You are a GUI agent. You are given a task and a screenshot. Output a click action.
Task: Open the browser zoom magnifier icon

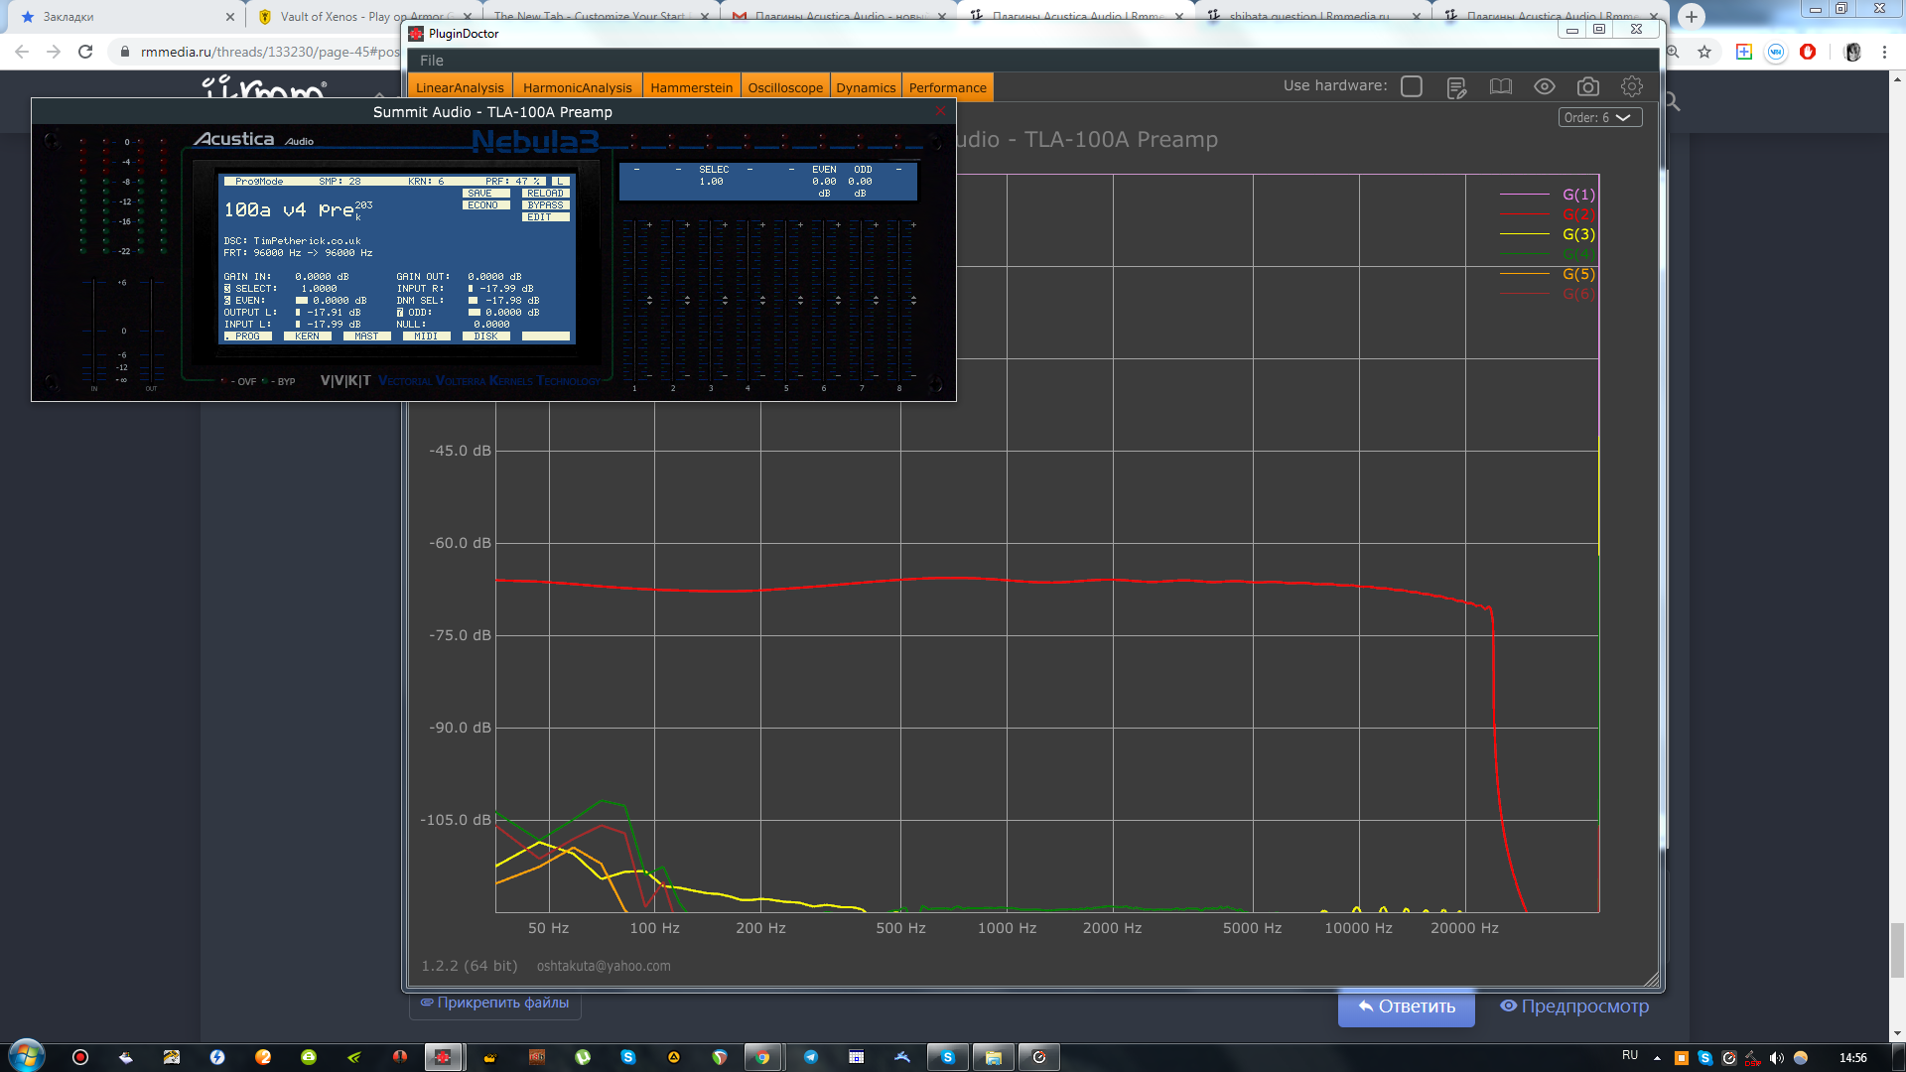pos(1674,52)
